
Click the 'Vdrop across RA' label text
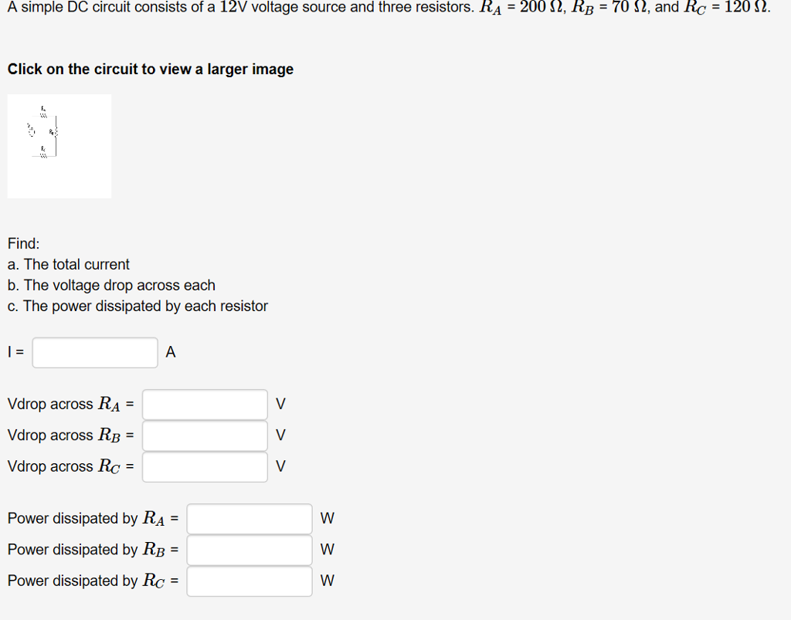tap(70, 404)
